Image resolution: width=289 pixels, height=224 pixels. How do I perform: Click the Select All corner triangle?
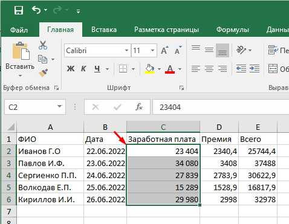[10, 127]
